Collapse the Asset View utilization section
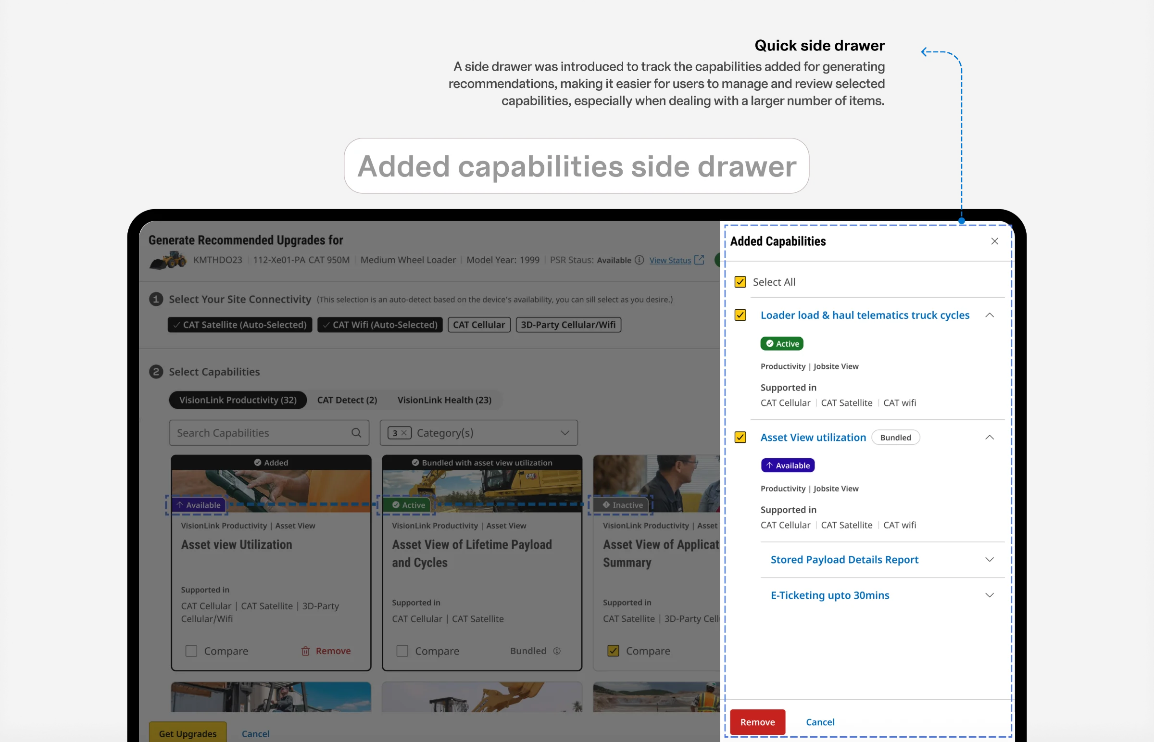Screen dimensions: 1154x742 989,438
